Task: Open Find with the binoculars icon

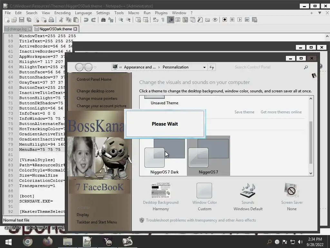Action: (103, 20)
